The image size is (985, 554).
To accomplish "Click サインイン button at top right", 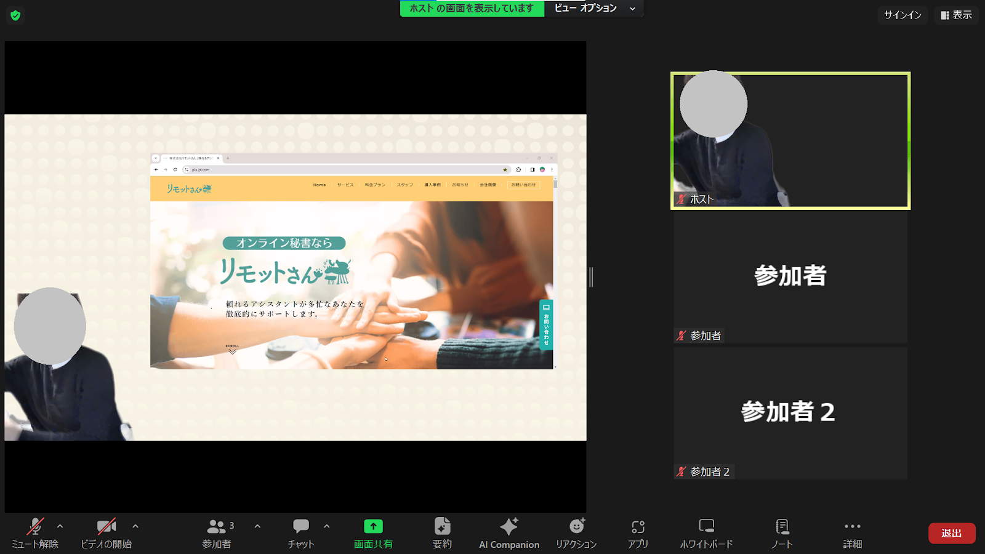I will 903,15.
